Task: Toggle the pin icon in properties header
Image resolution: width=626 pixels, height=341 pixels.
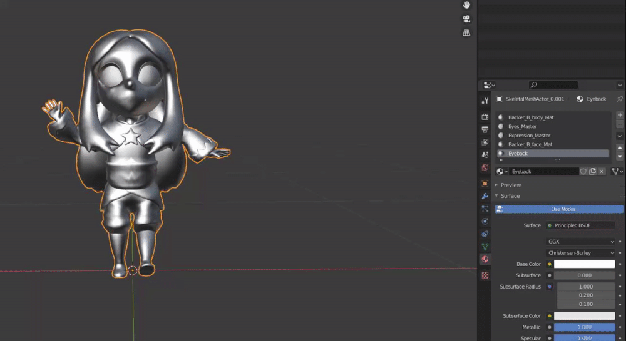Action: point(620,99)
